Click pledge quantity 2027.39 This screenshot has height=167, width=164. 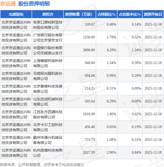(89, 152)
